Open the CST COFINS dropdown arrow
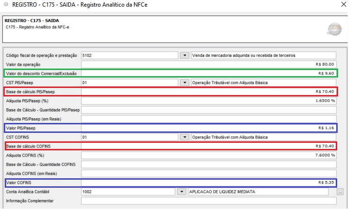Screen dimensions: 349x209 pyautogui.click(x=185, y=137)
